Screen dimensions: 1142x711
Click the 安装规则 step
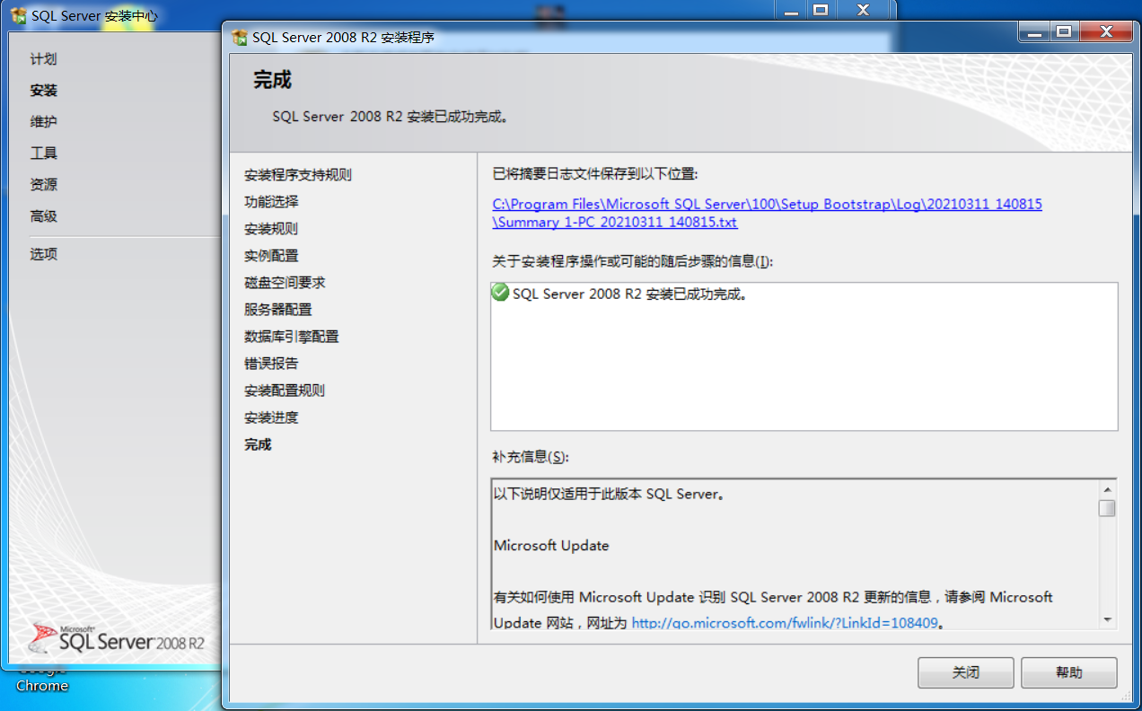coord(271,229)
